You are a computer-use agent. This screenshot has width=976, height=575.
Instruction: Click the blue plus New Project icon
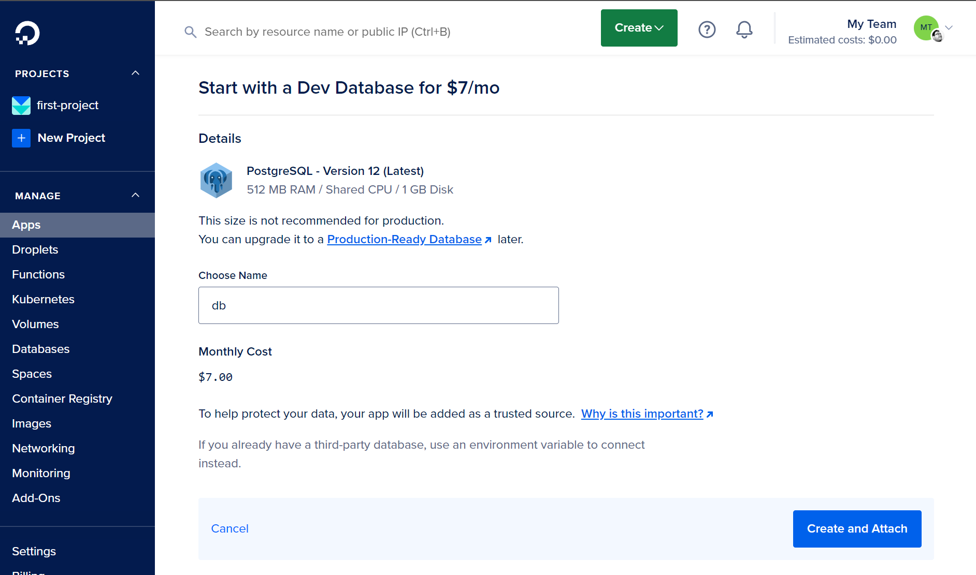(21, 138)
